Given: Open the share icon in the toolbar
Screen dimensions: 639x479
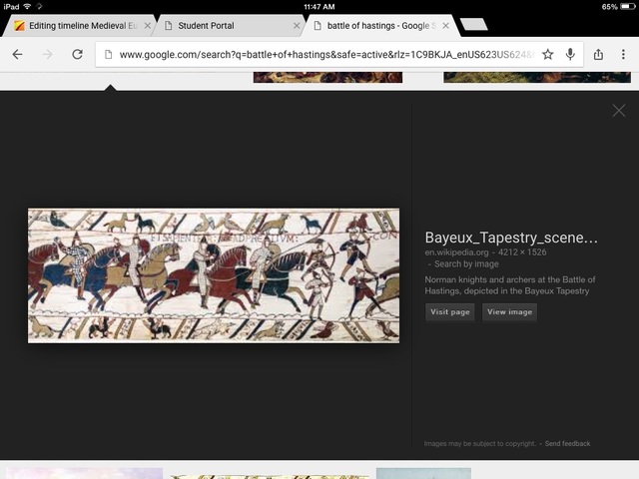Looking at the screenshot, I should (598, 54).
